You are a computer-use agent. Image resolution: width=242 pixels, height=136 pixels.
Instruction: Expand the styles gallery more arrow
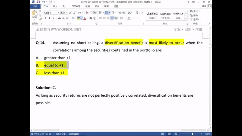pos(186,19)
